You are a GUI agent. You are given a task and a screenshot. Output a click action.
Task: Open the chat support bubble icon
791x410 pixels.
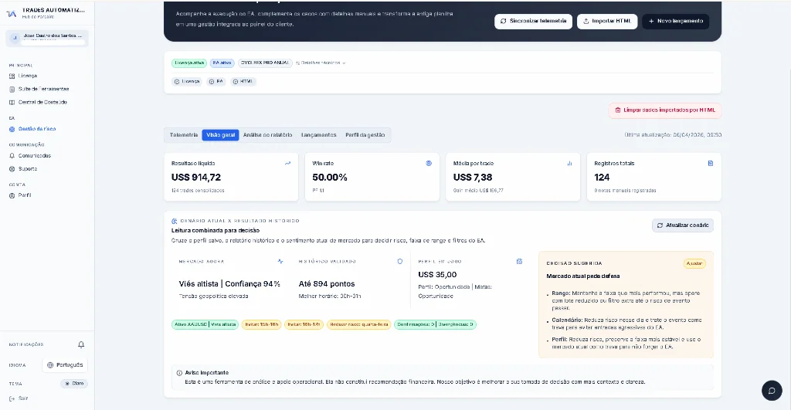click(x=771, y=391)
